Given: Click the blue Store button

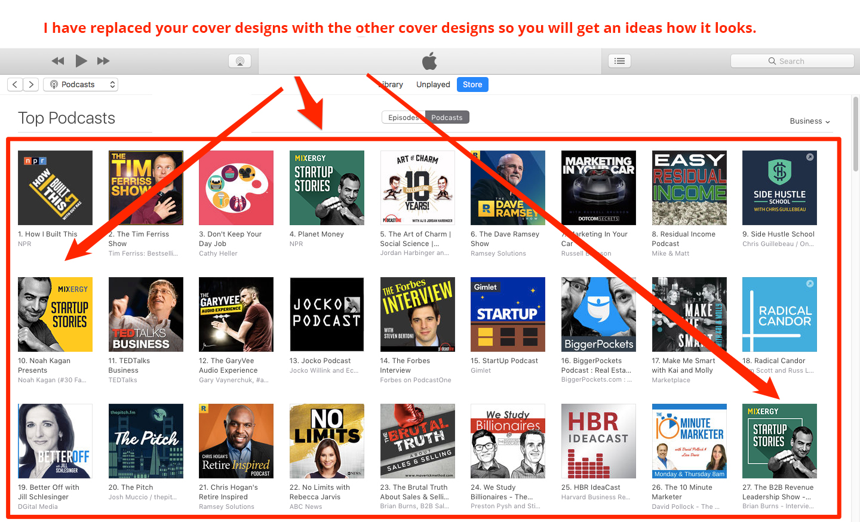Looking at the screenshot, I should click(x=472, y=84).
